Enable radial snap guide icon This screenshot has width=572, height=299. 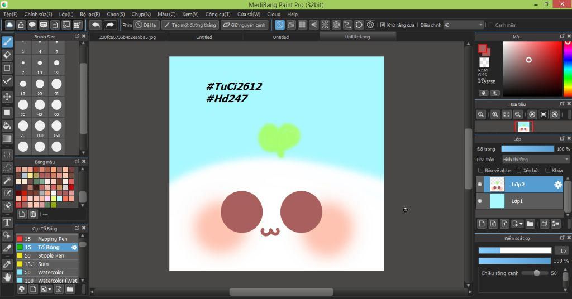(325, 25)
